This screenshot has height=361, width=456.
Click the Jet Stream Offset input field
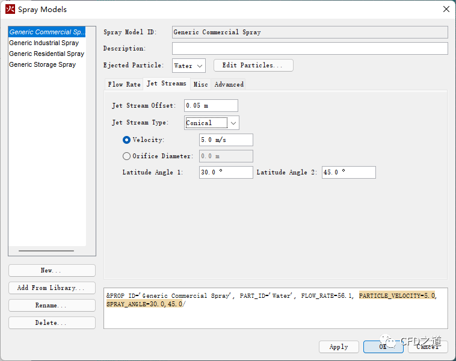[x=211, y=106]
